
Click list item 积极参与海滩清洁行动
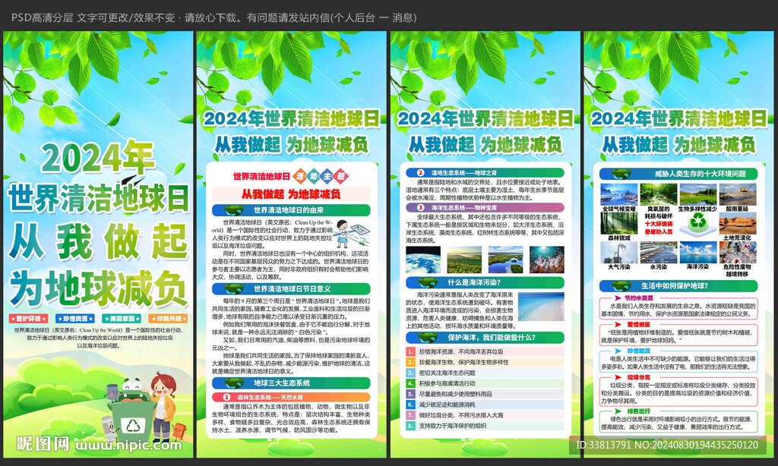pyautogui.click(x=485, y=383)
